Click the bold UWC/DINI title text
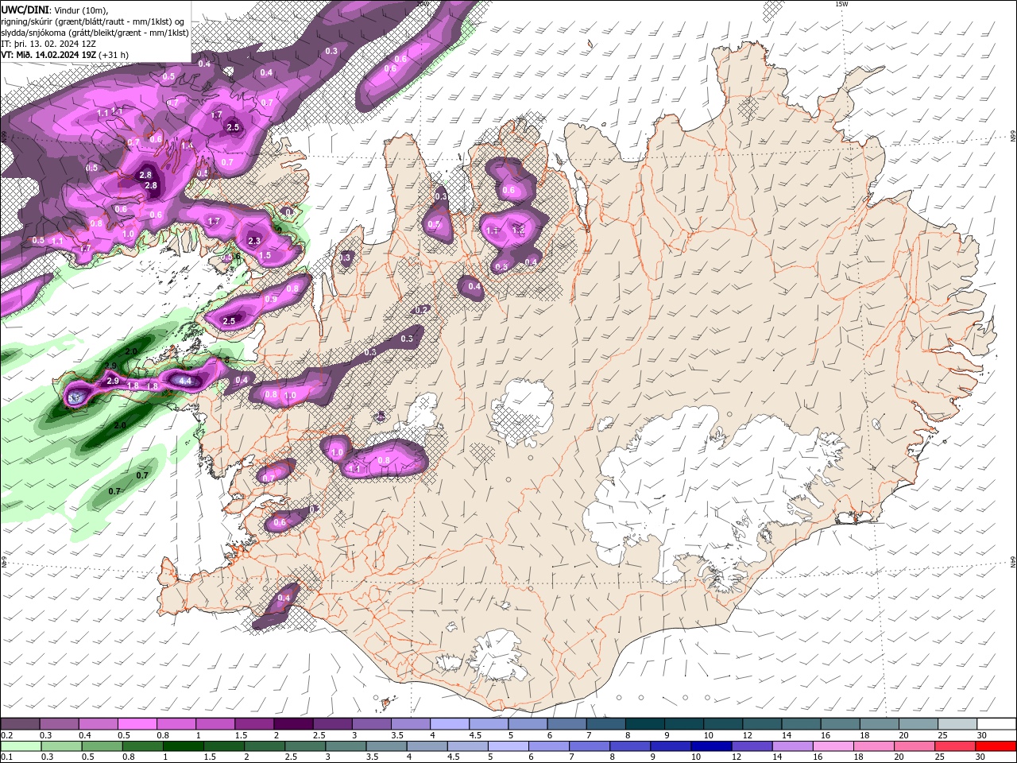Image resolution: width=1017 pixels, height=763 pixels. click(25, 10)
